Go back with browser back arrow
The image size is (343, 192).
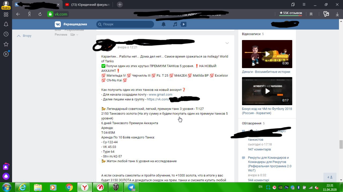click(x=18, y=14)
